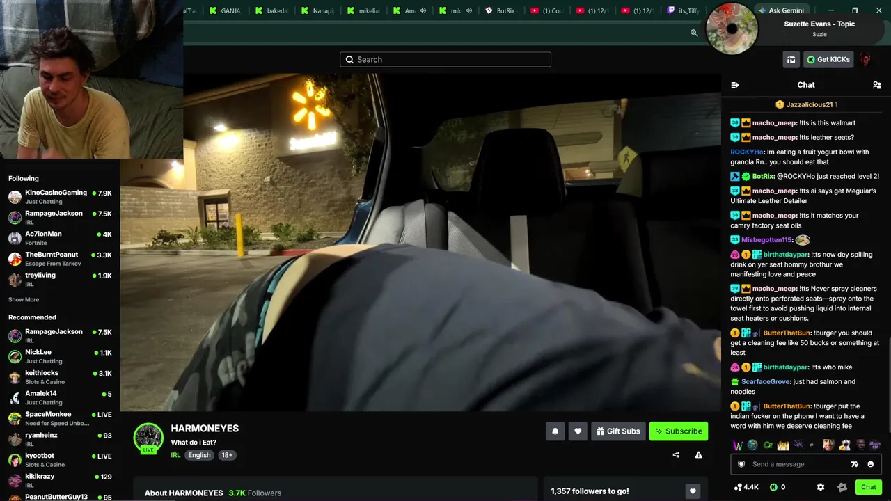Switch to the its_Tiffy Twitch tab

683,10
